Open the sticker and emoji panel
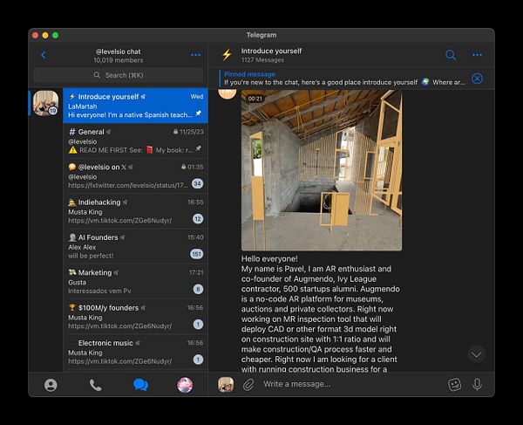Screen dimensions: 523x425 tap(454, 385)
